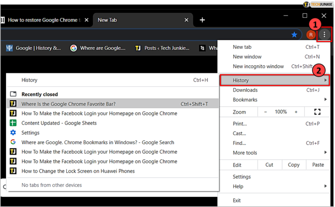Open the Settings entry with gear icon

pos(31,132)
